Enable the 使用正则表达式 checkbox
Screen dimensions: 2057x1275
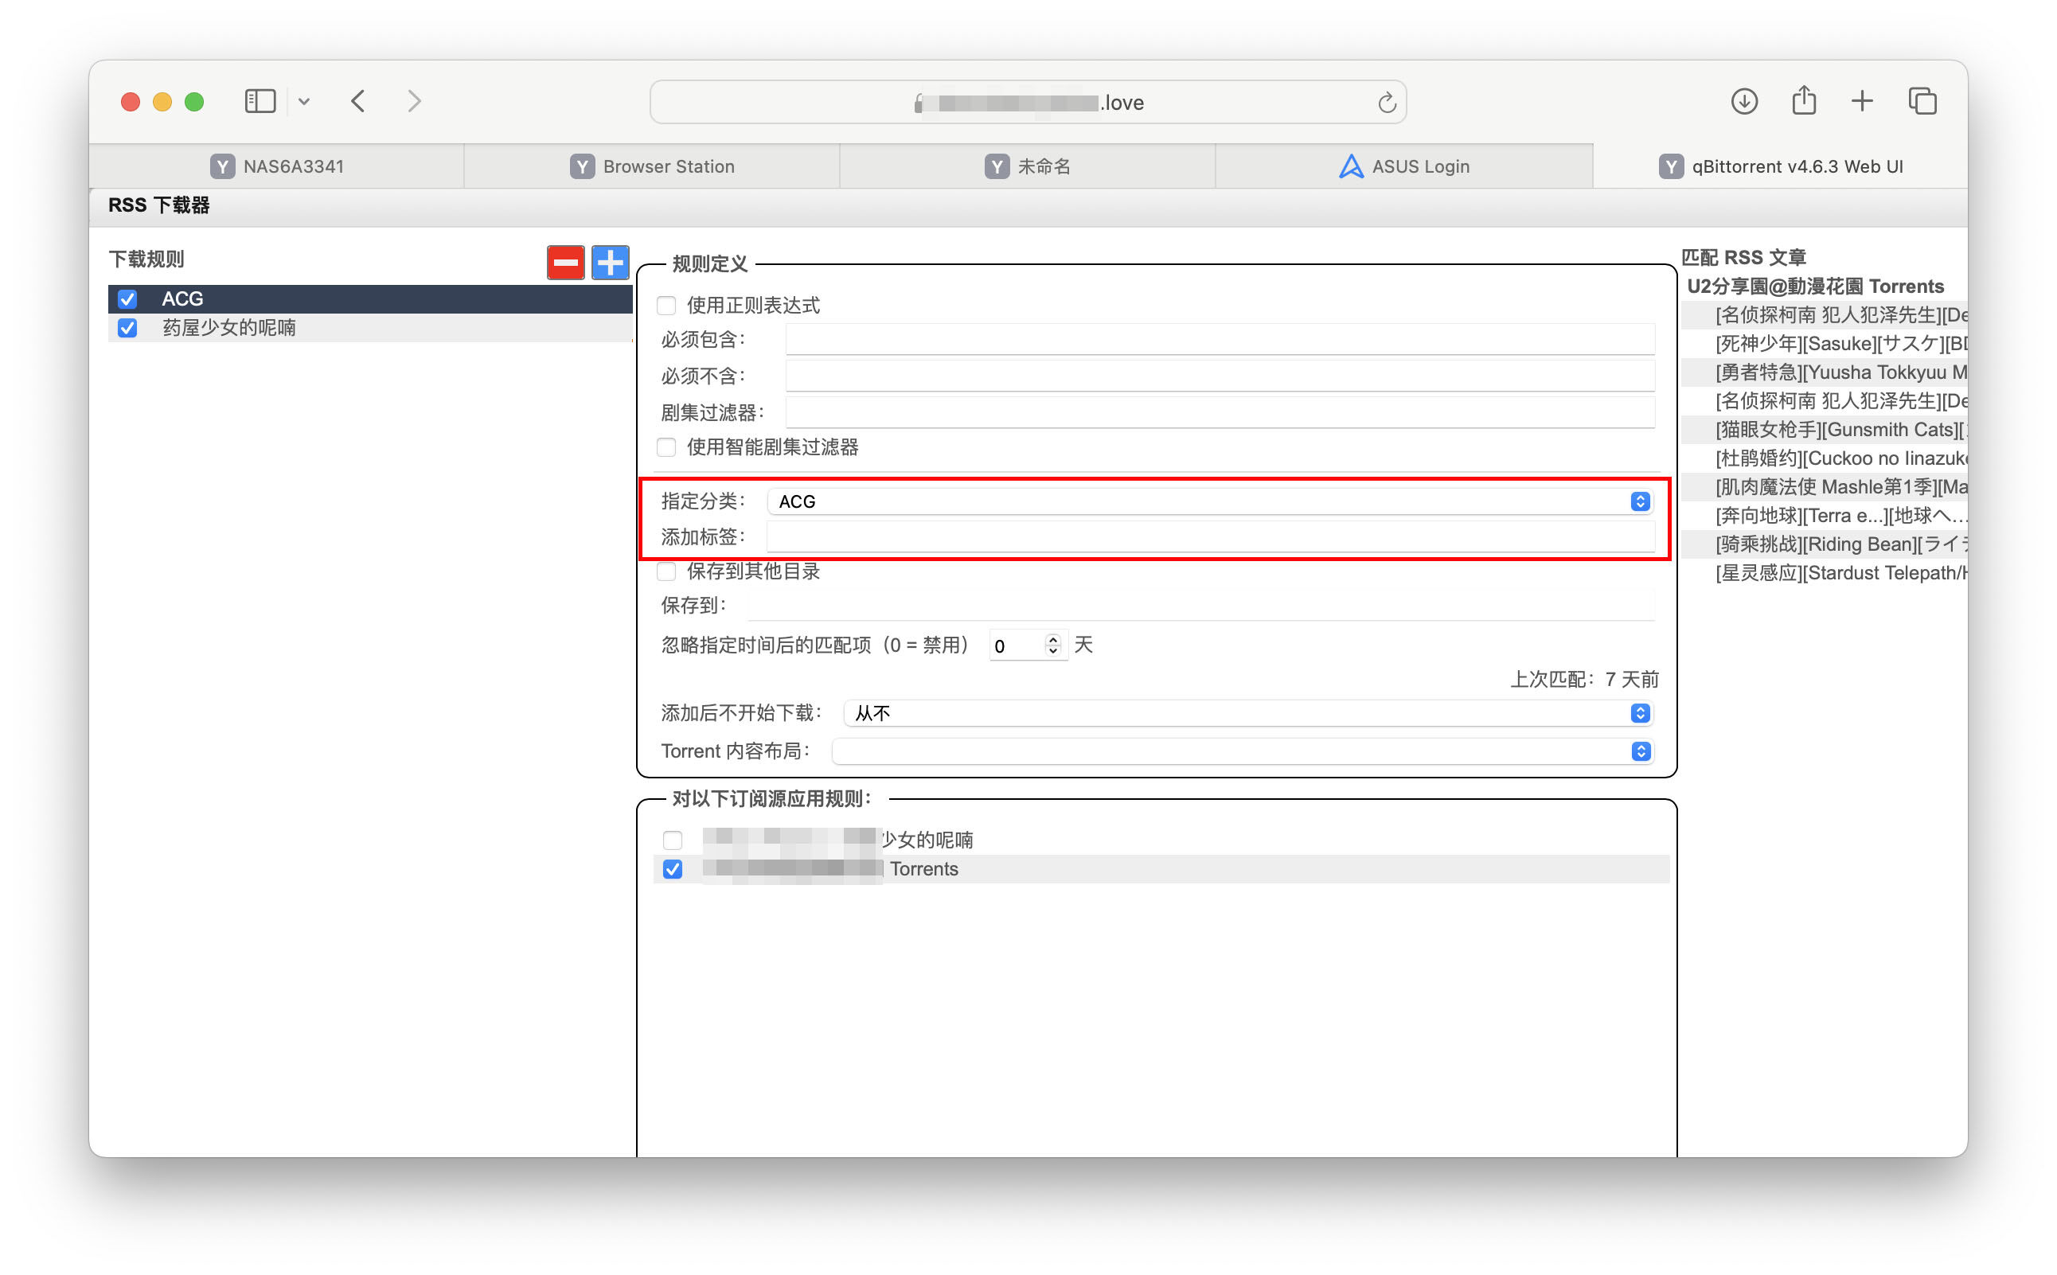[666, 306]
